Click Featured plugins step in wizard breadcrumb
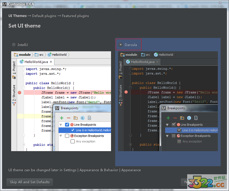This screenshot has height=191, width=229. click(75, 16)
